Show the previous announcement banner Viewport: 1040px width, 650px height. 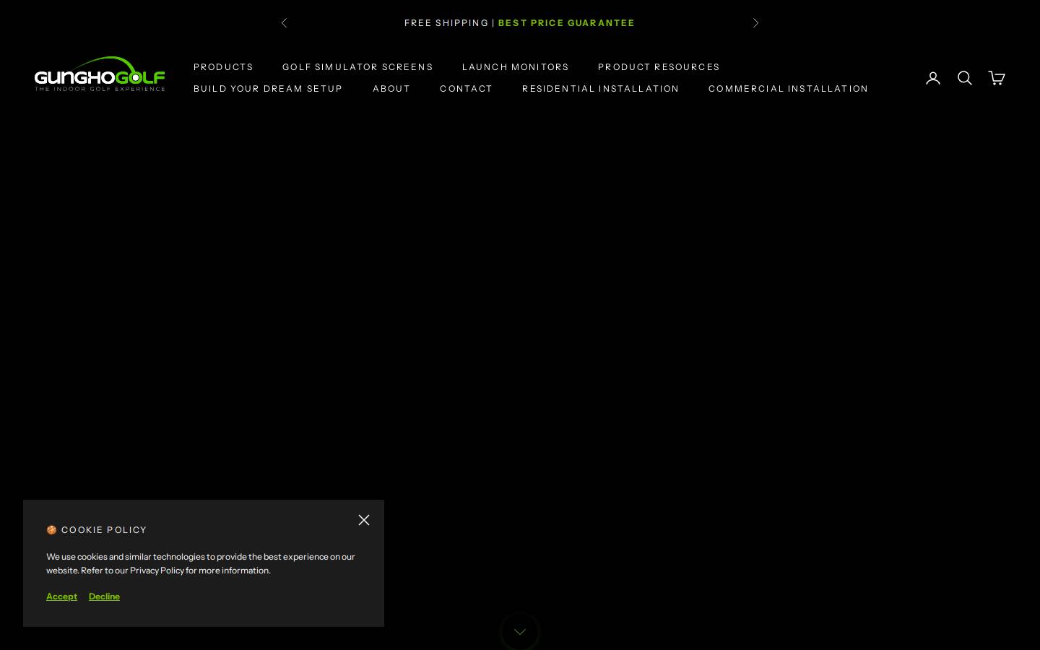285,23
